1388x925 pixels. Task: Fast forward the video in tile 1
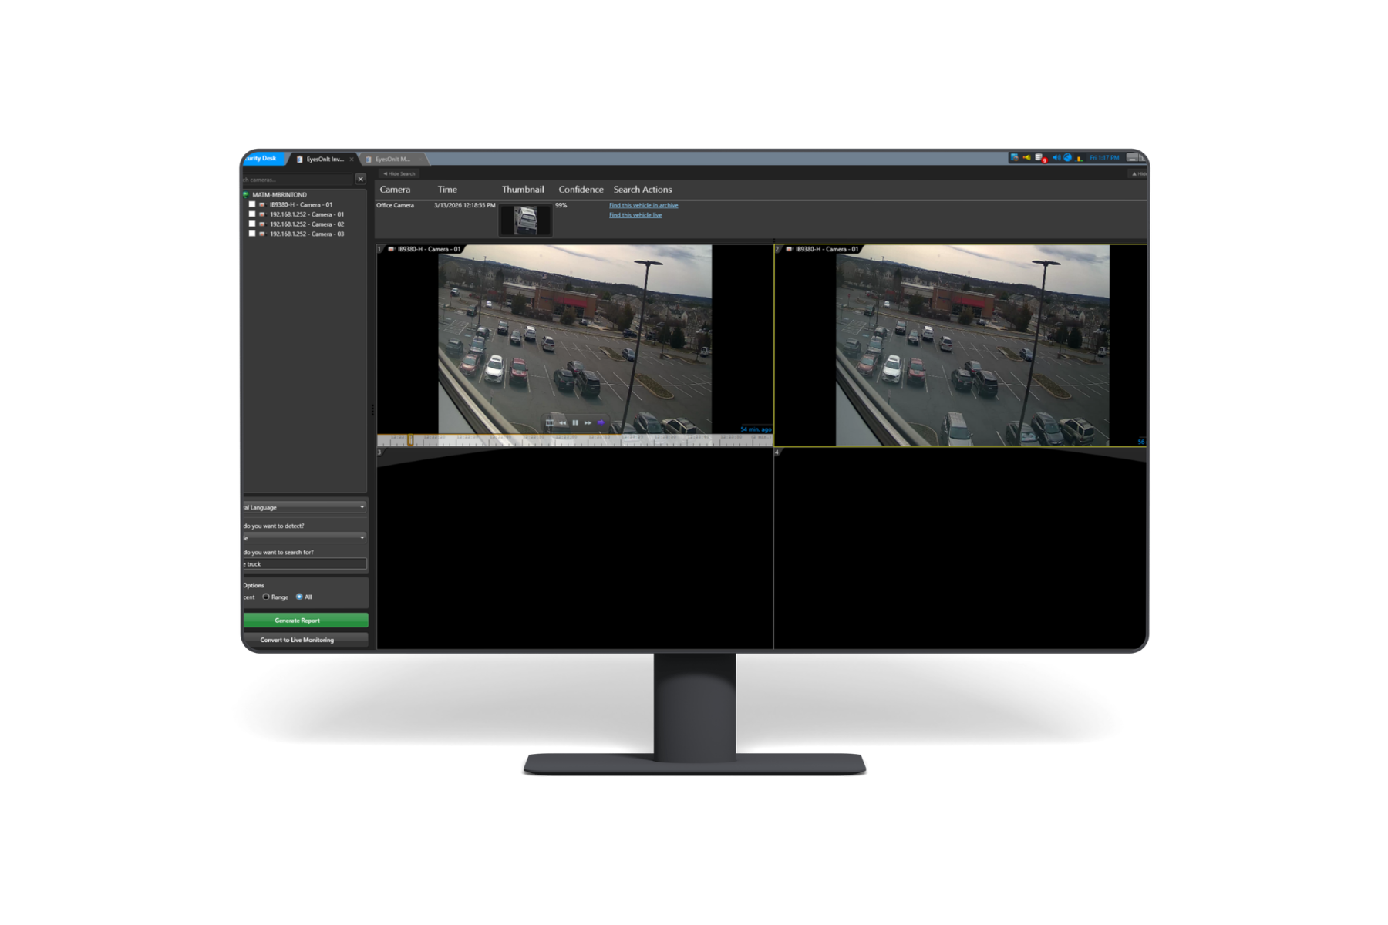588,422
